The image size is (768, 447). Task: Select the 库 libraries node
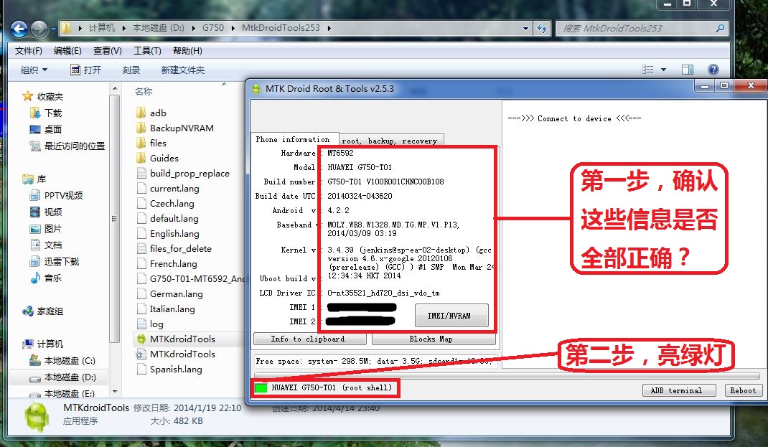pos(34,179)
